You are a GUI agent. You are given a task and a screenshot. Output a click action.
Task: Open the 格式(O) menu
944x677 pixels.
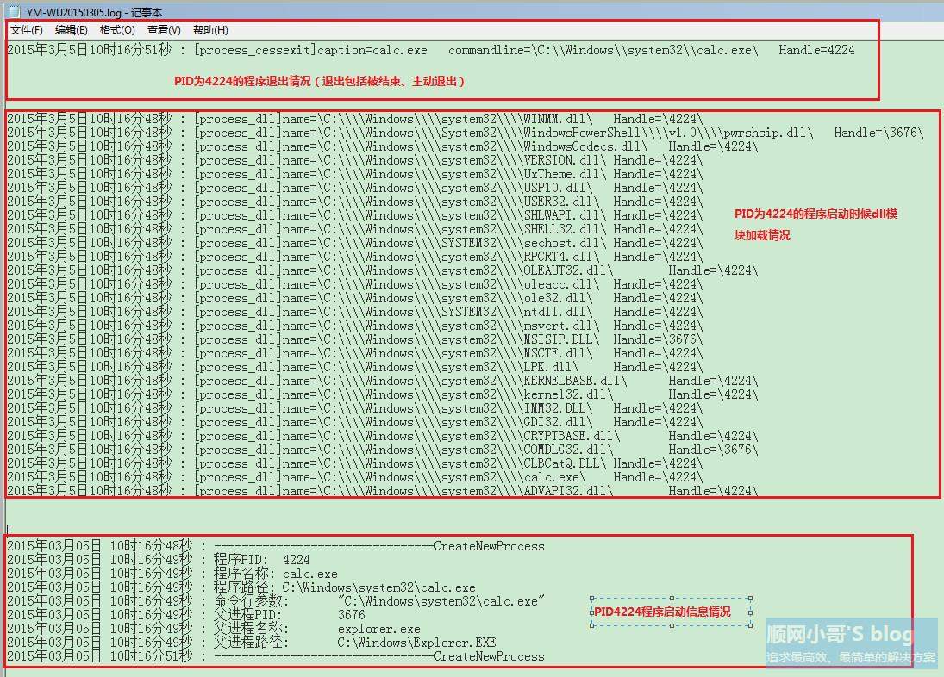pyautogui.click(x=118, y=29)
